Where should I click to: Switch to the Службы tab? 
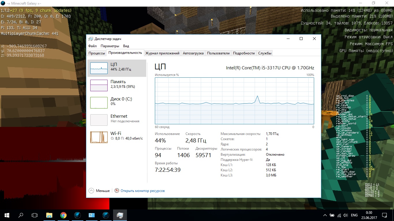[264, 53]
